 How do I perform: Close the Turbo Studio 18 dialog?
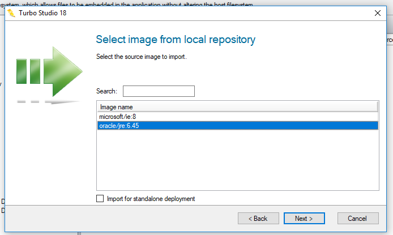pos(378,13)
